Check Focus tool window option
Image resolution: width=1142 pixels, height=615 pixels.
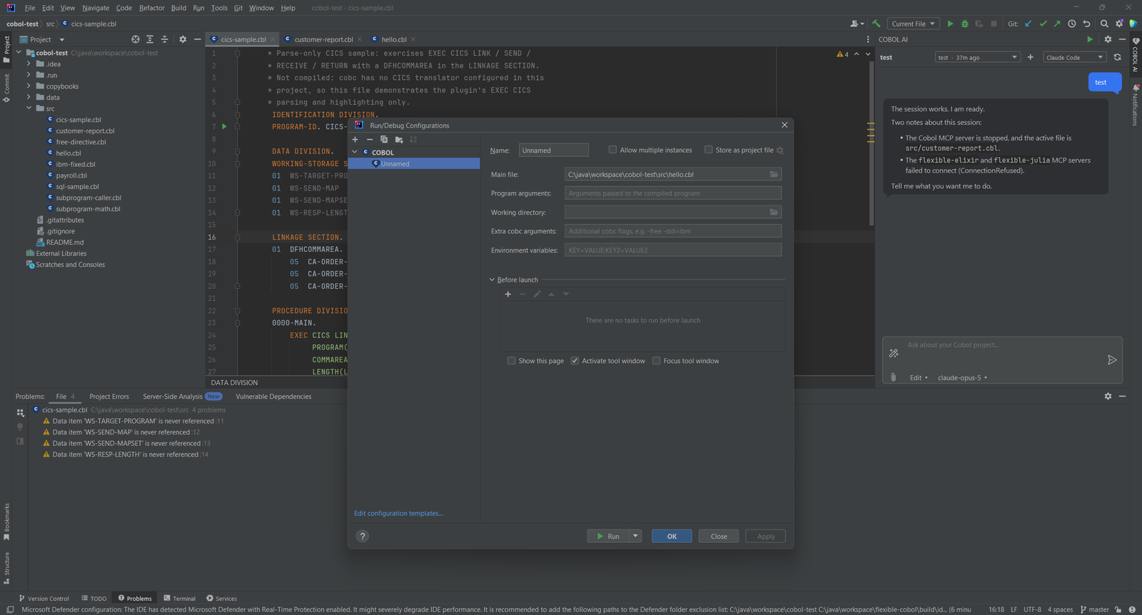[656, 361]
